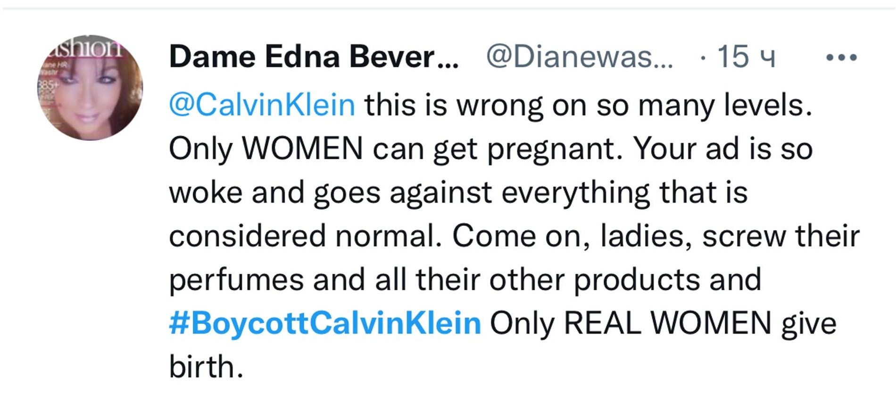Click 'Your ad is so' text
The height and width of the screenshot is (402, 896).
pyautogui.click(x=722, y=148)
